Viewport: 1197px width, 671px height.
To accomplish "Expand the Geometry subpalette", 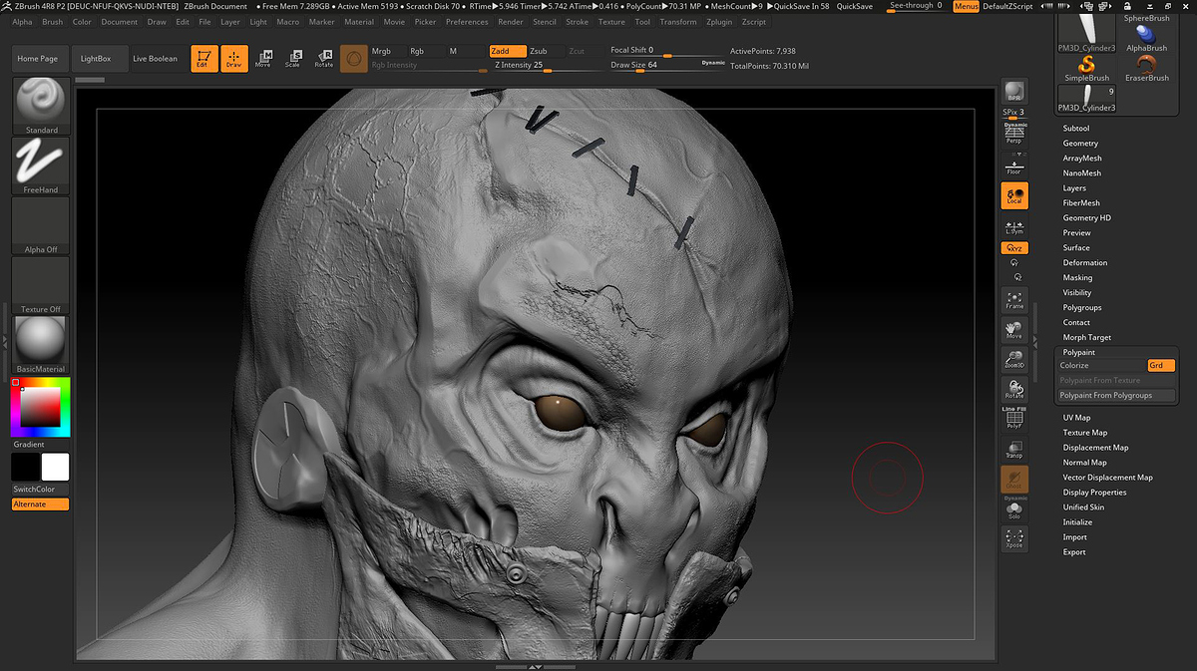I will click(1080, 144).
